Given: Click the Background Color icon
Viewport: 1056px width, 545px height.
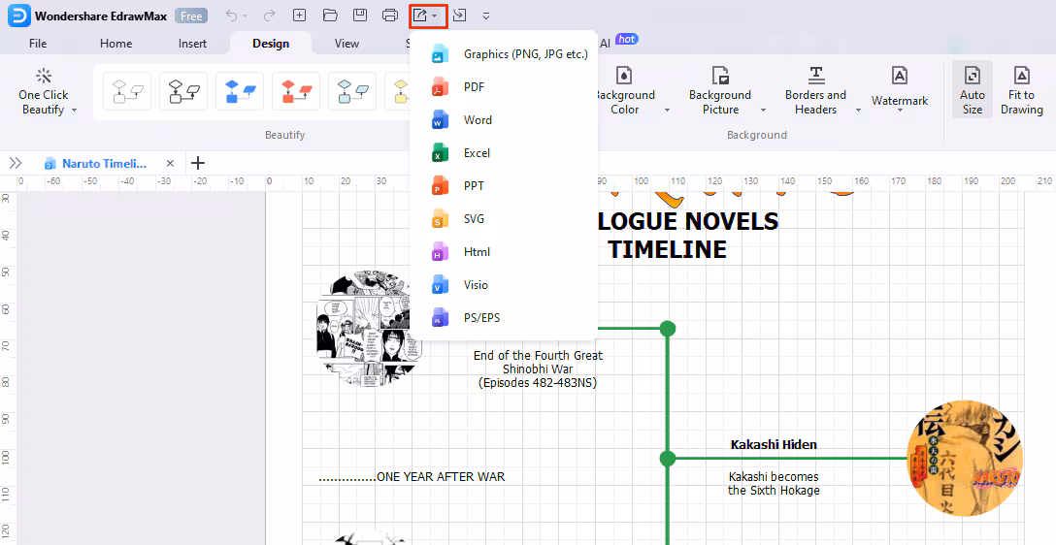Looking at the screenshot, I should click(x=624, y=76).
